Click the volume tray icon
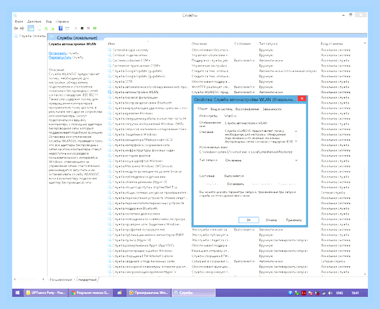Viewport: 380px width, 309px height. [330, 293]
